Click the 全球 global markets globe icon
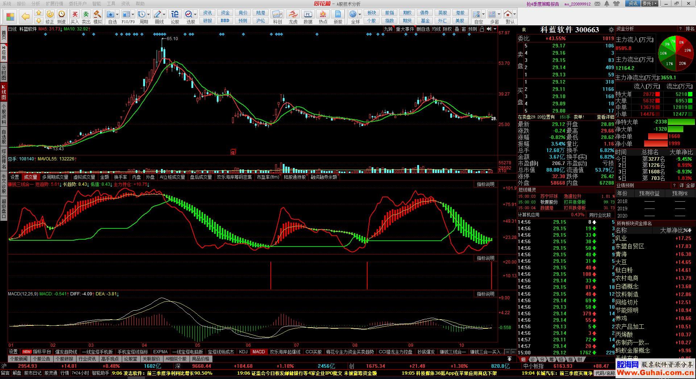This screenshot has height=379, width=696. (x=353, y=14)
